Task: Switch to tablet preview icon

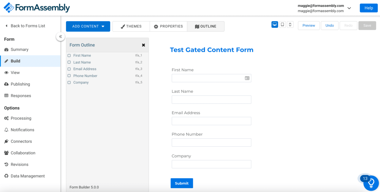Action: click(283, 25)
